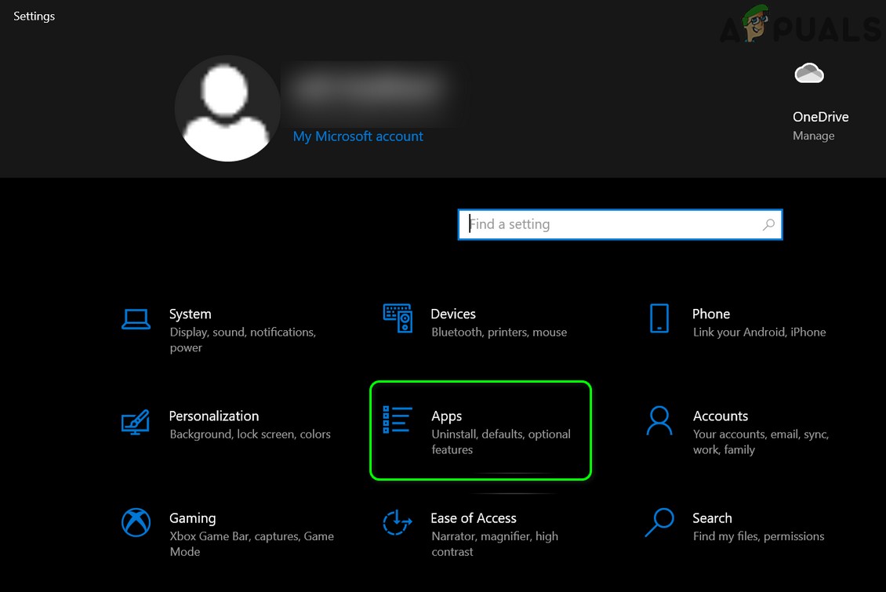Click the OneDrive Manage link
The height and width of the screenshot is (592, 886).
coord(813,135)
